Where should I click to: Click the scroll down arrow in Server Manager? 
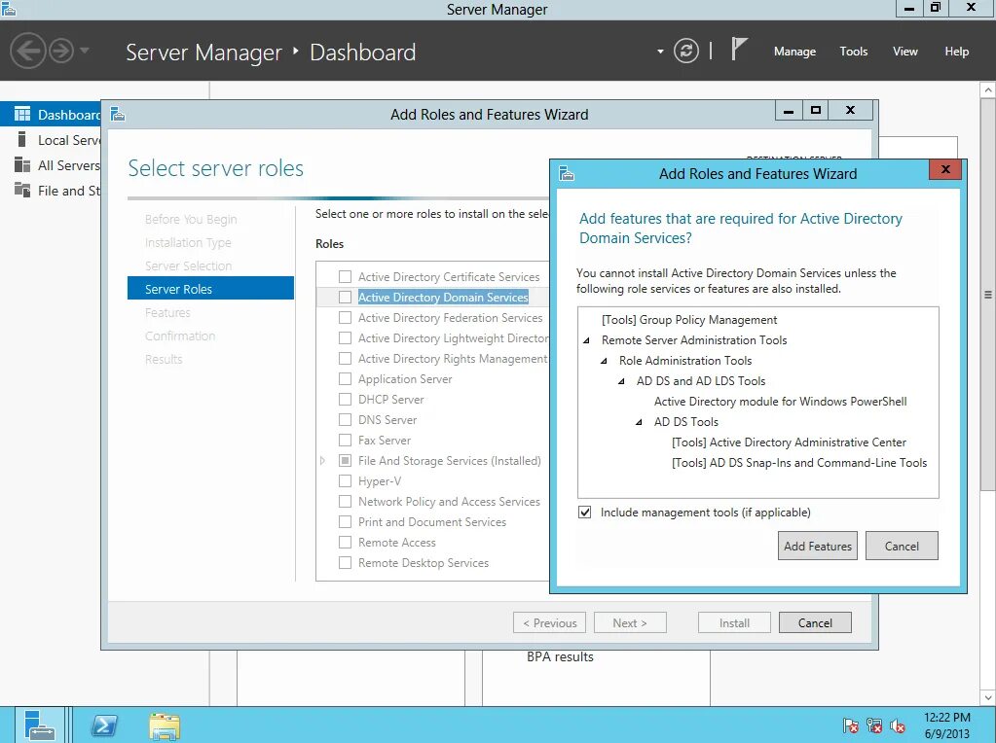(988, 697)
